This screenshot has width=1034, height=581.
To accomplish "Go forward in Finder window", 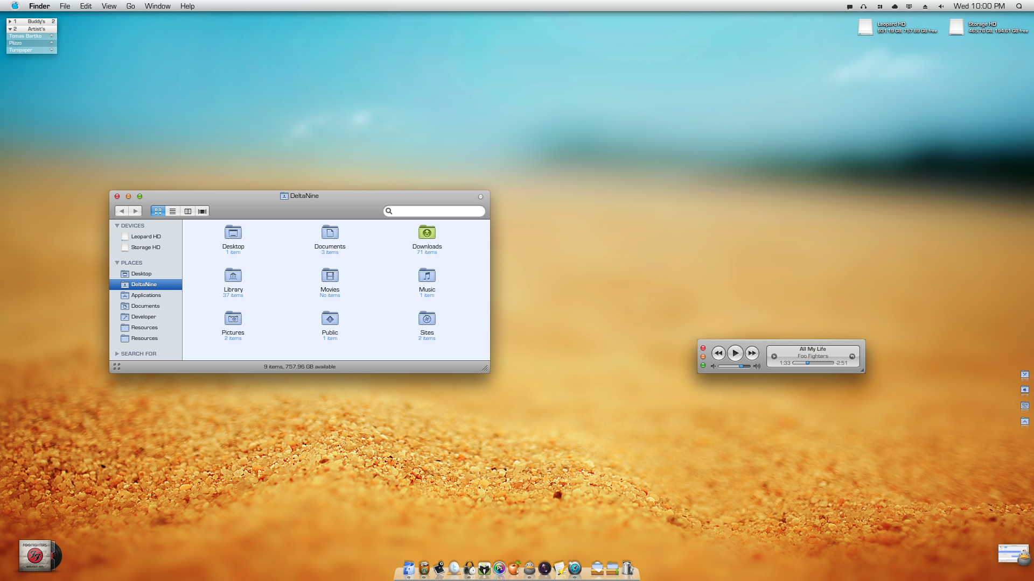I will [x=135, y=211].
